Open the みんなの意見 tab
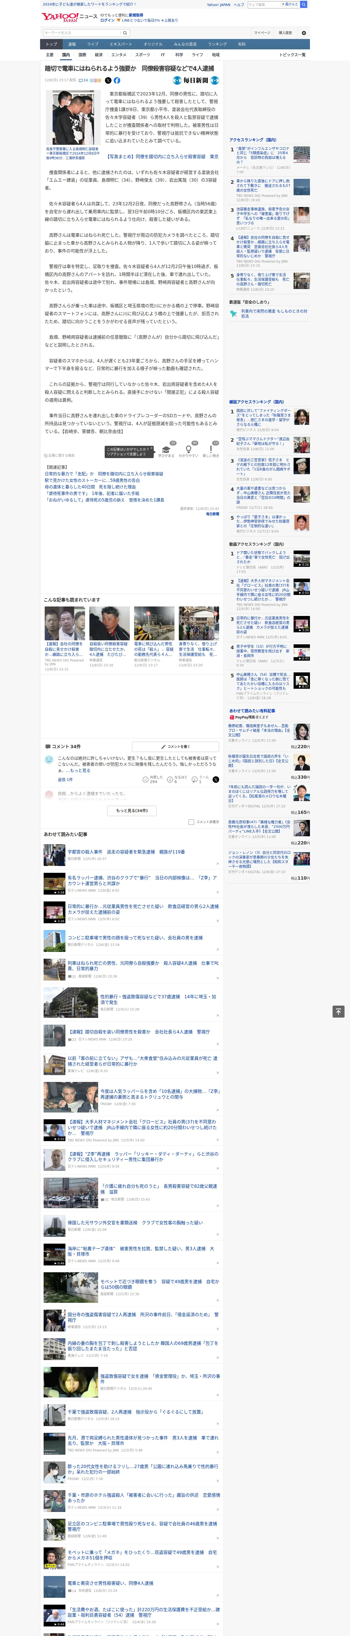350x1636 pixels. point(185,44)
